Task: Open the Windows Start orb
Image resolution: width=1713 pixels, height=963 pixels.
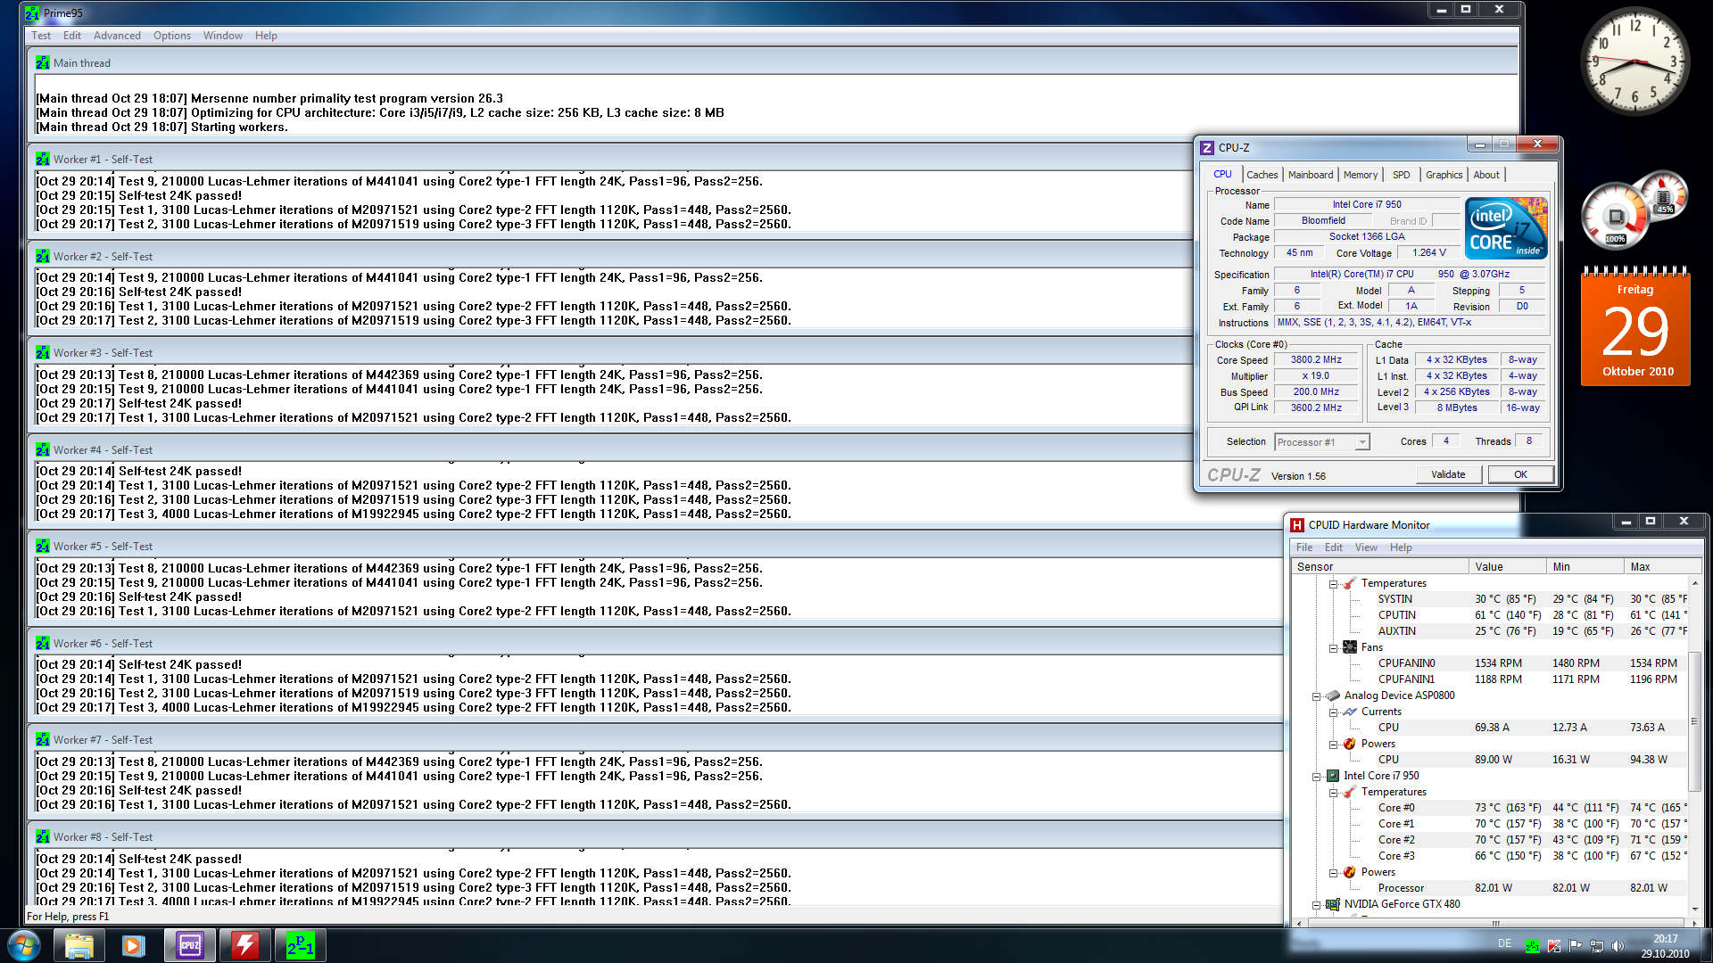Action: [24, 945]
